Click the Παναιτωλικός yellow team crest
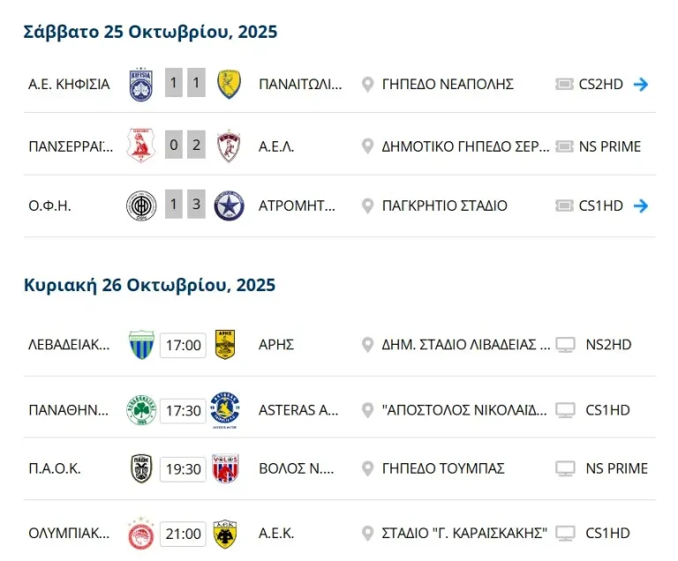 [230, 85]
